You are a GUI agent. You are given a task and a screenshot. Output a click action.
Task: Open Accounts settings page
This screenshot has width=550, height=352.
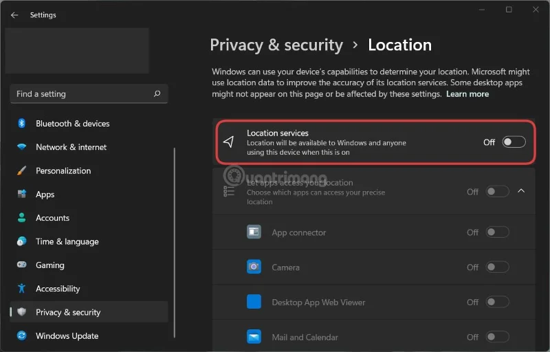pyautogui.click(x=89, y=218)
